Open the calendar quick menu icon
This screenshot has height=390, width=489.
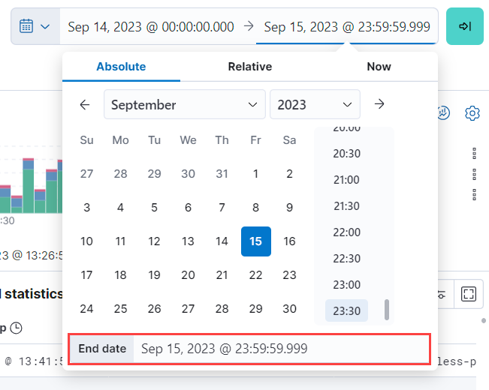tap(35, 26)
